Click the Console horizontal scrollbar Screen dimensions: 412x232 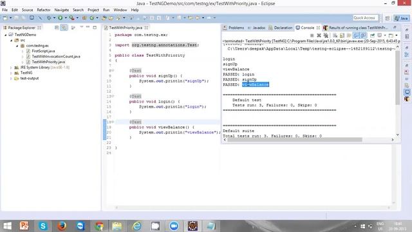295,140
